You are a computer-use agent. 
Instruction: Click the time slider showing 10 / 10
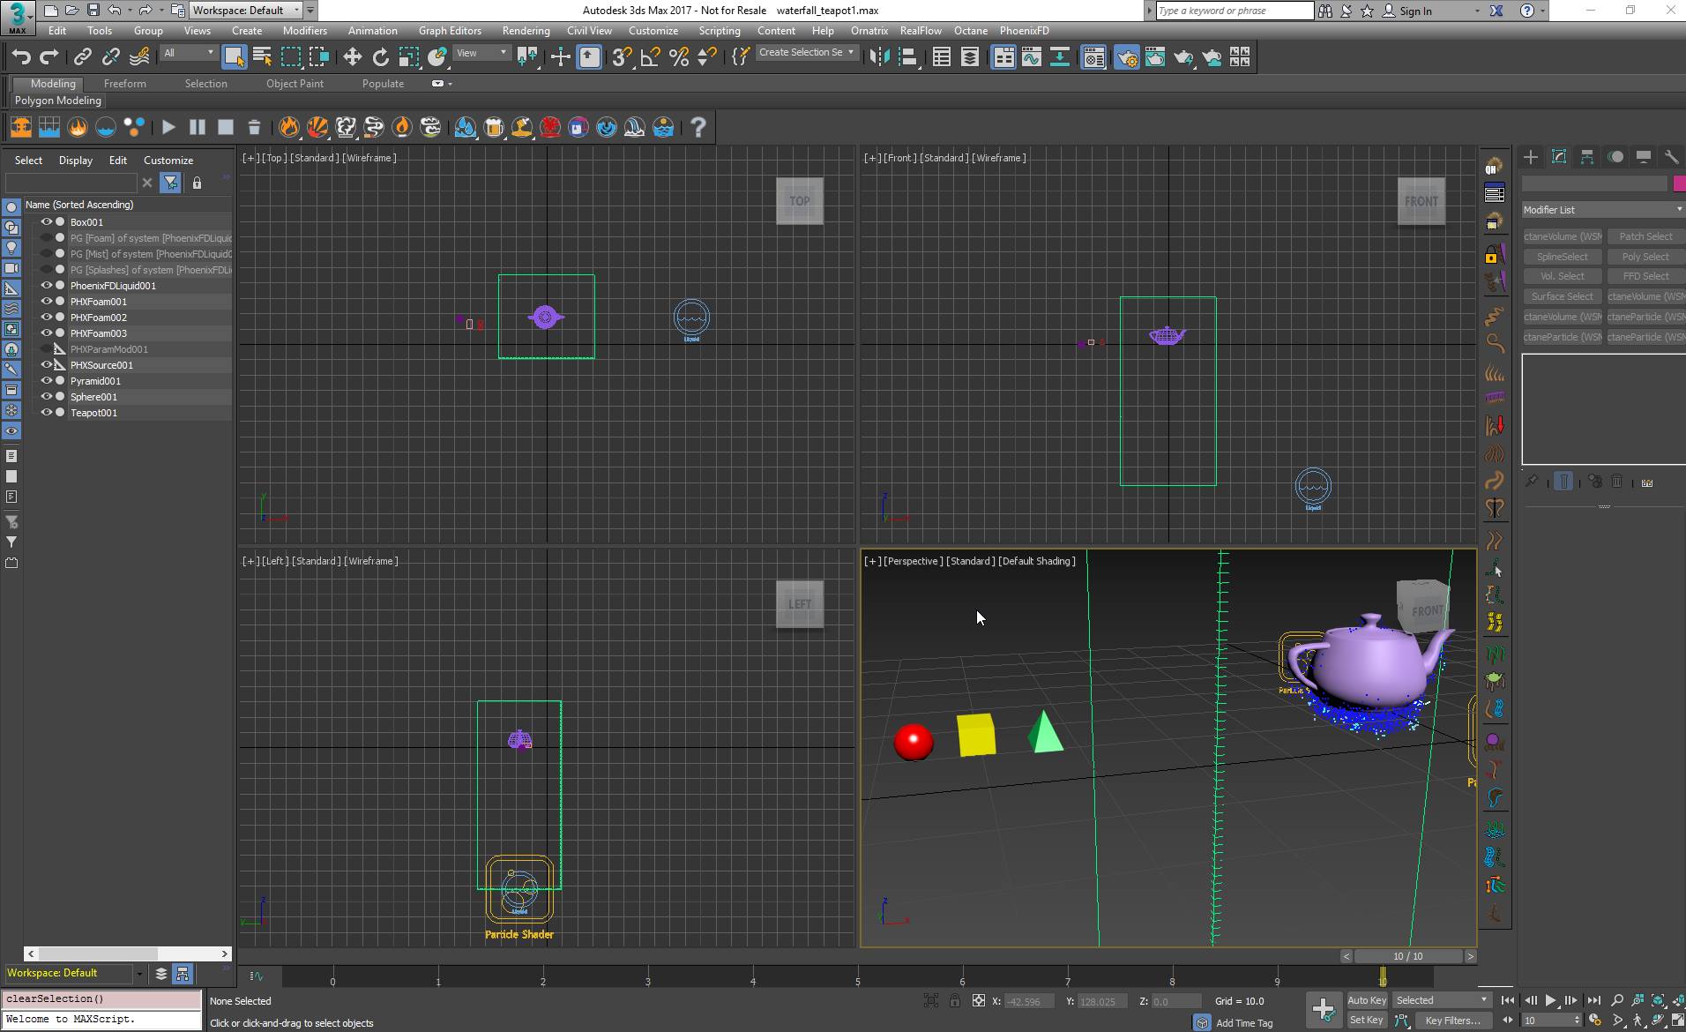(1408, 956)
